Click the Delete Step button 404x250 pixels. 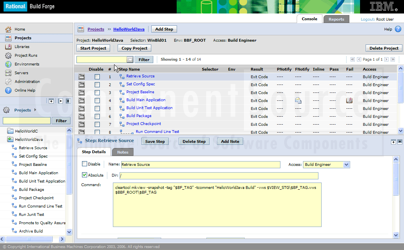click(194, 142)
